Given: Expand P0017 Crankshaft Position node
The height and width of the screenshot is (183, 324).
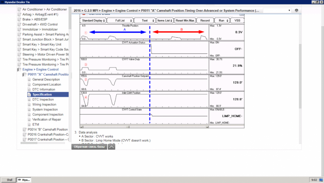Looking at the screenshot, I should (x=24, y=140).
